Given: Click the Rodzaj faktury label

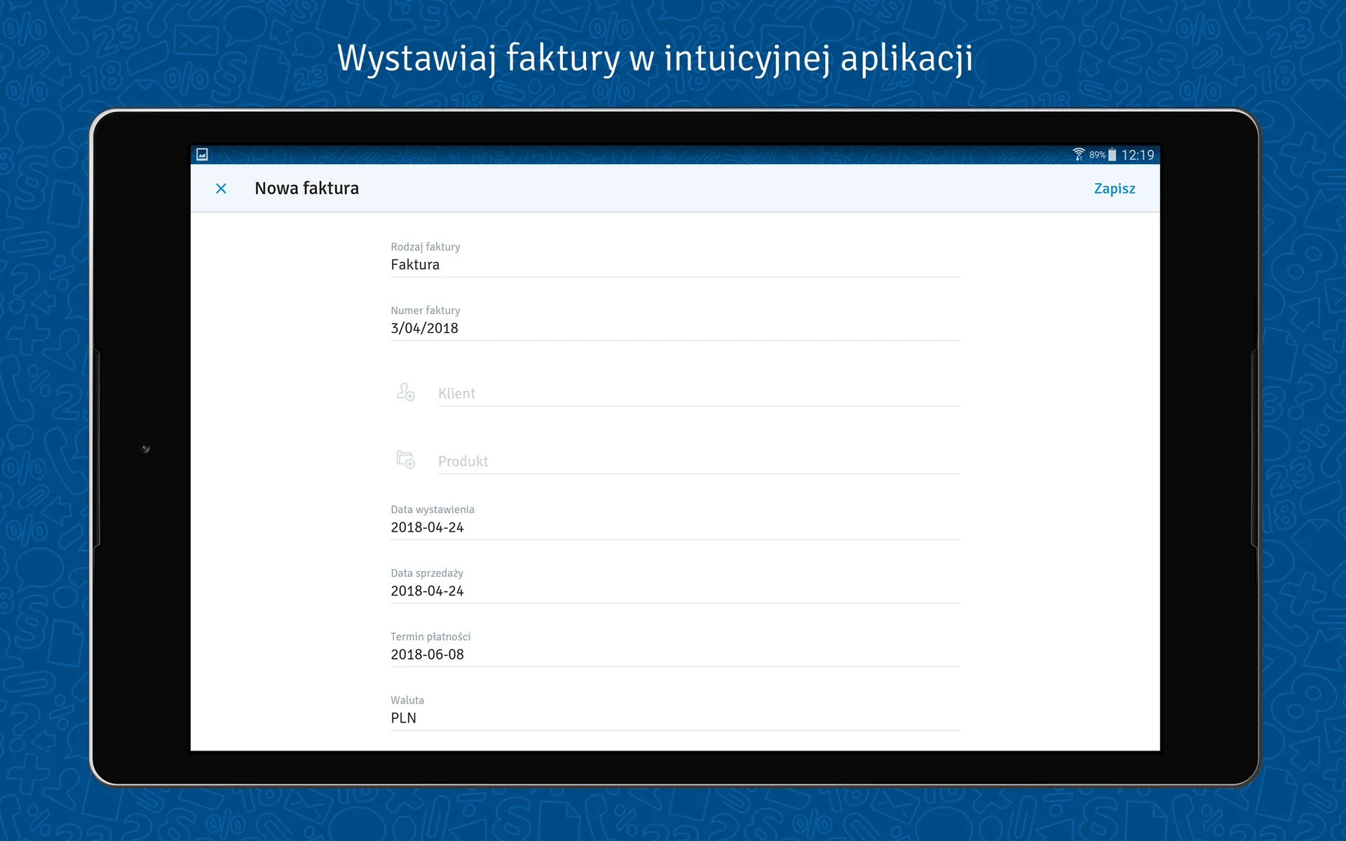Looking at the screenshot, I should pos(425,247).
